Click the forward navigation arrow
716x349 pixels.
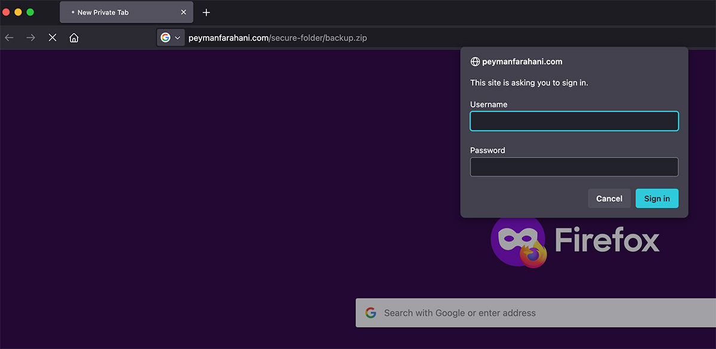pyautogui.click(x=30, y=38)
